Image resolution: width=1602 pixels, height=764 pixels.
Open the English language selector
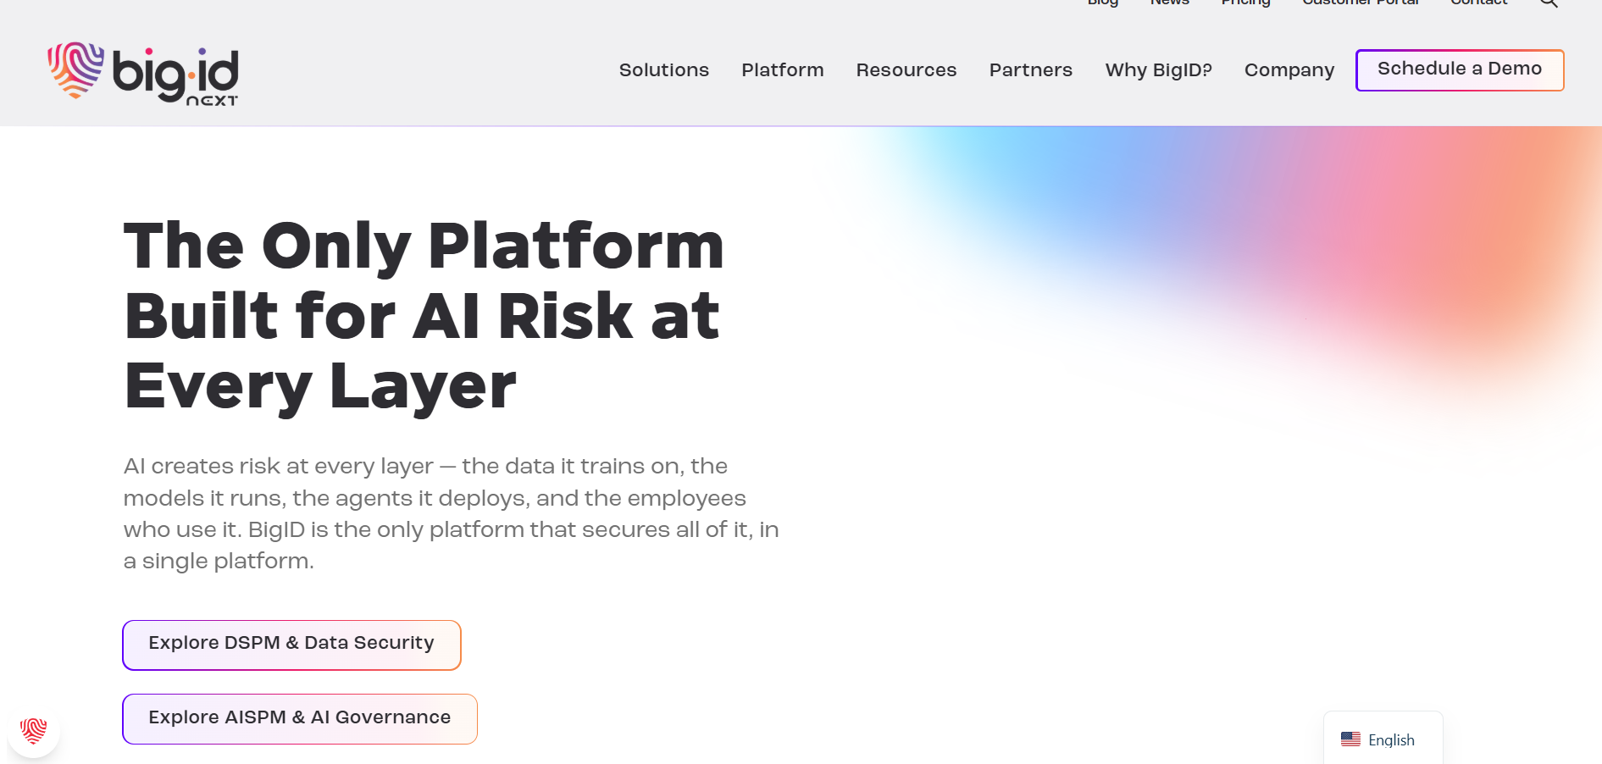pyautogui.click(x=1383, y=739)
